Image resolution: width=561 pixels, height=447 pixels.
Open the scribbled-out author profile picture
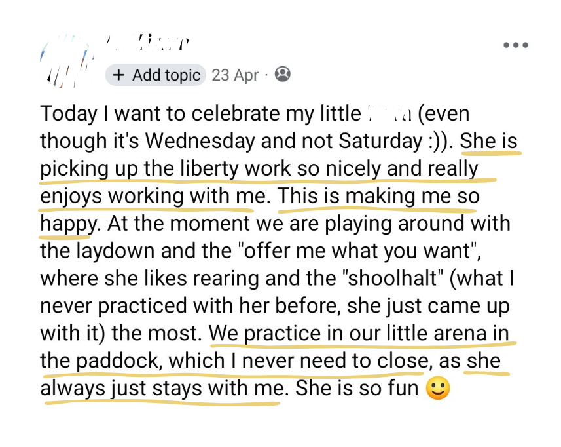(x=66, y=62)
